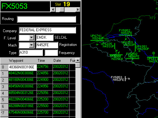Select the UP6741 aircraft icon on map
The image size is (158, 118).
click(x=97, y=45)
